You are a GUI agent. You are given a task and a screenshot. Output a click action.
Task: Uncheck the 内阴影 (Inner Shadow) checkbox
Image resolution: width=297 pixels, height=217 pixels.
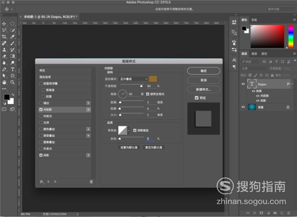[x=41, y=110]
